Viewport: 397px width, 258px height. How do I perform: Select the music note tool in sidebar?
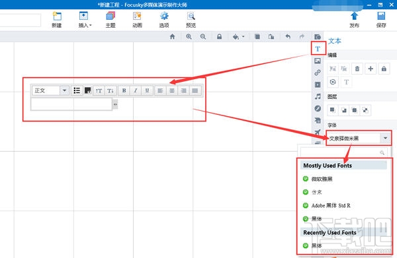[x=318, y=96]
